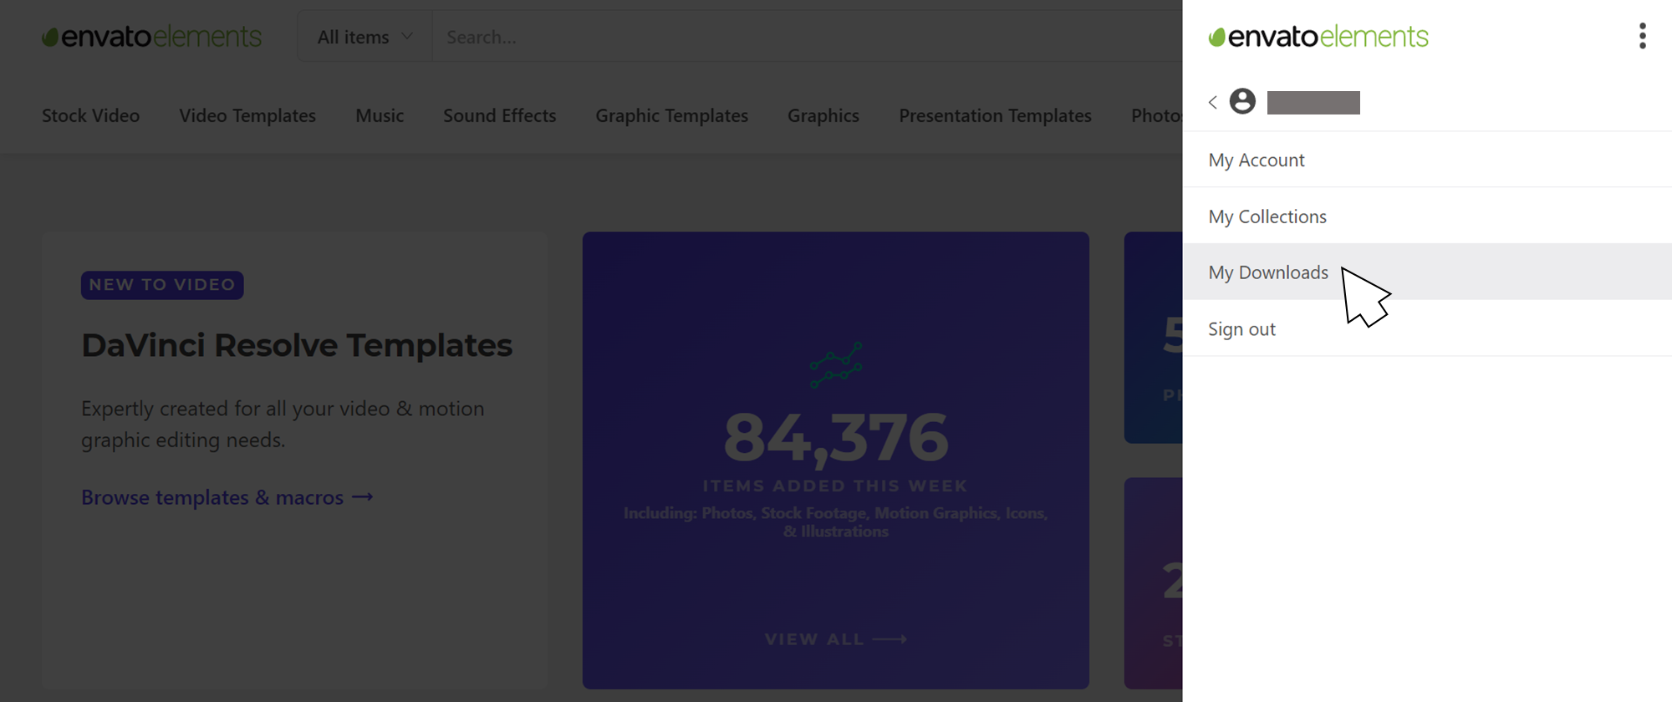Open Presentation Templates category
Screen dimensions: 1672x702
click(995, 115)
